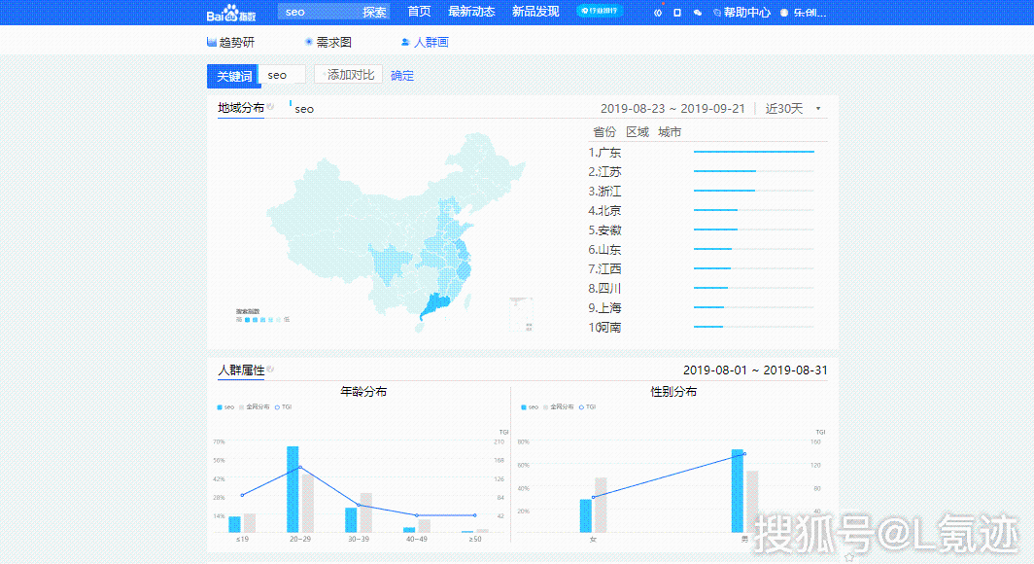Click the Baidu Index logo
Screen dimensions: 1034x564
pyautogui.click(x=229, y=13)
